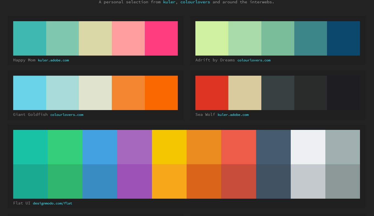Pick the red swatch in Sea Wolf

pos(212,93)
